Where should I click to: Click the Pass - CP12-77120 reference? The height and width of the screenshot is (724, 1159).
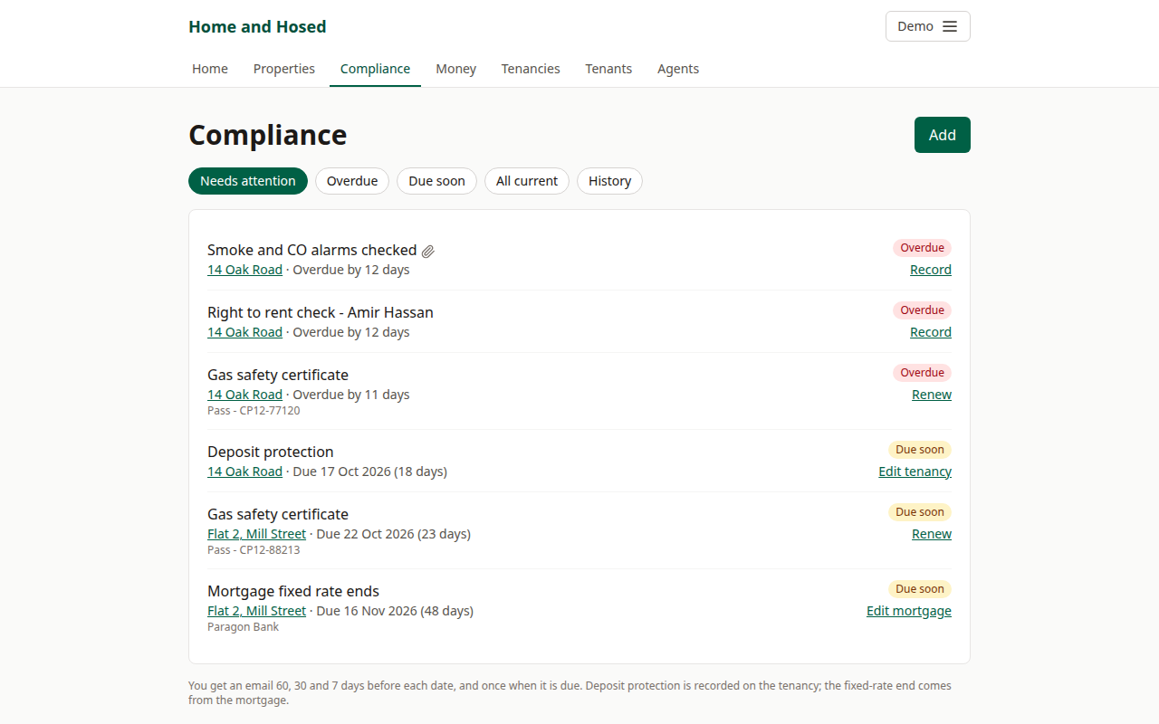[x=254, y=411]
